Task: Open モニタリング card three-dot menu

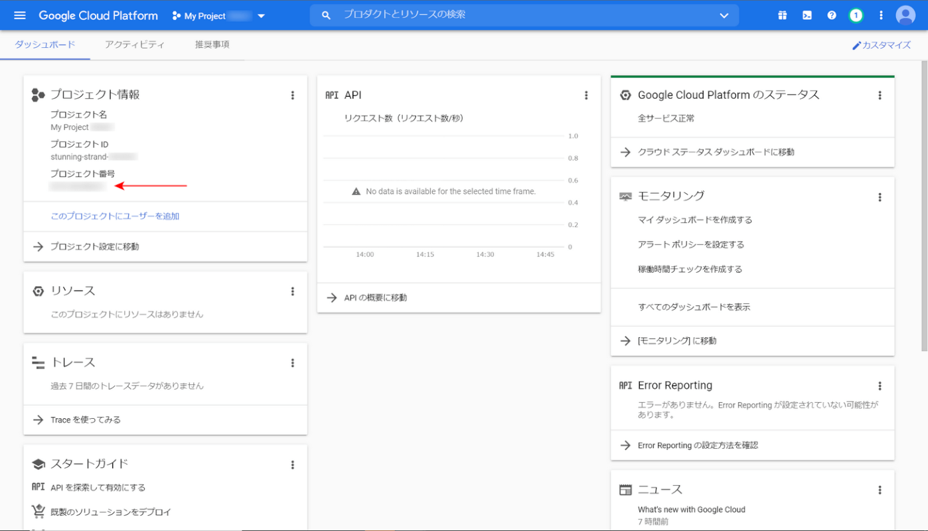Action: tap(880, 197)
